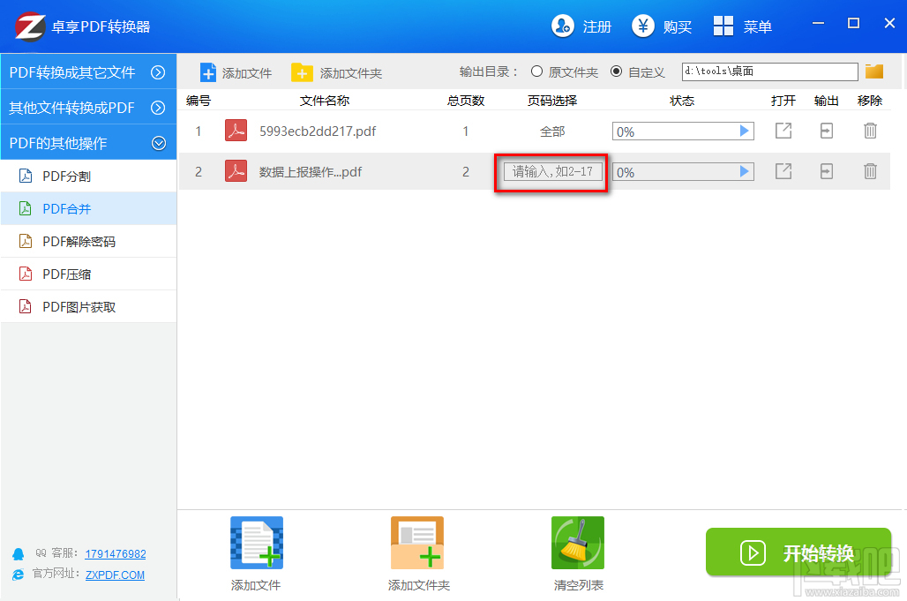Viewport: 907px width, 601px height.
Task: Click the PDF icon beside 数据上报操作 pdf
Action: (236, 171)
